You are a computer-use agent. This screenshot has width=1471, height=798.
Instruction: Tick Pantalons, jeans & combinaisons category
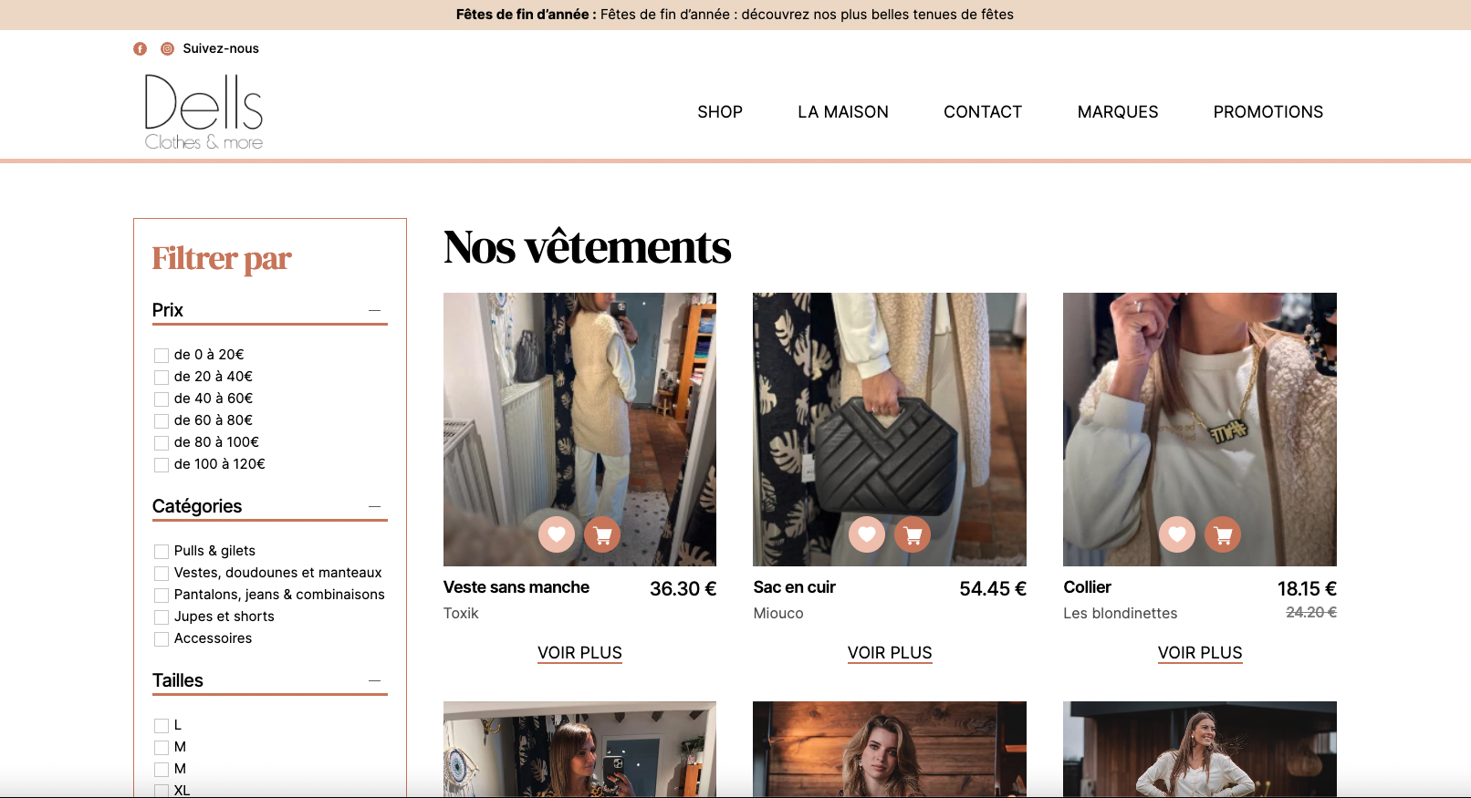tap(162, 596)
